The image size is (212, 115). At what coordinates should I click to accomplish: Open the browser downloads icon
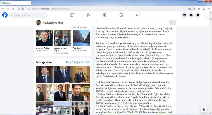(199, 9)
